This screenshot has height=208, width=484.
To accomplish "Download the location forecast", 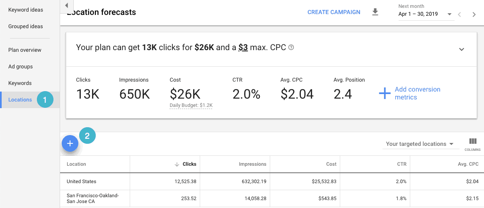I will [x=375, y=12].
